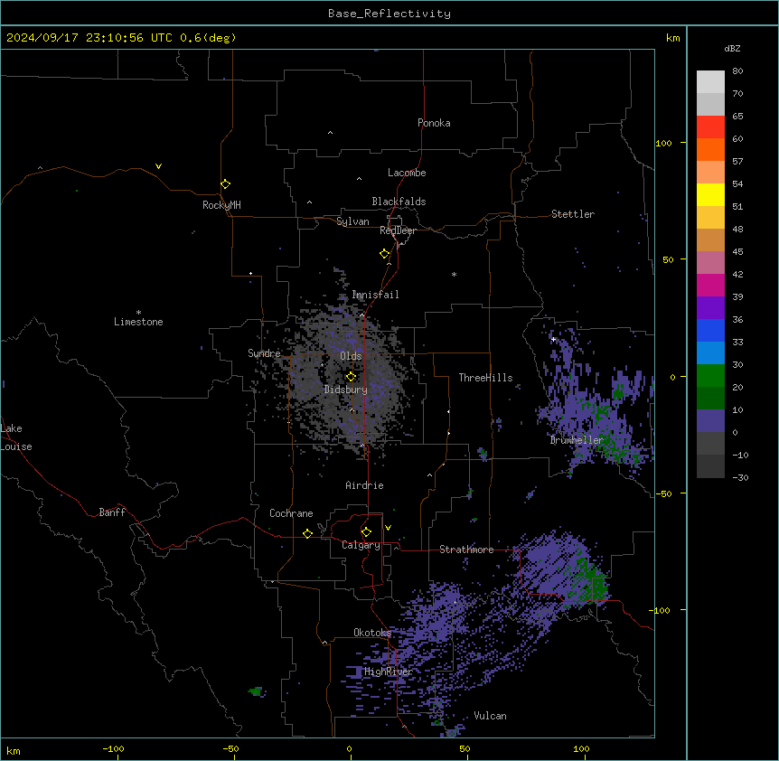The image size is (779, 761).
Task: Pick the light gray 70-80 dBZ legend swatch
Action: tap(710, 82)
